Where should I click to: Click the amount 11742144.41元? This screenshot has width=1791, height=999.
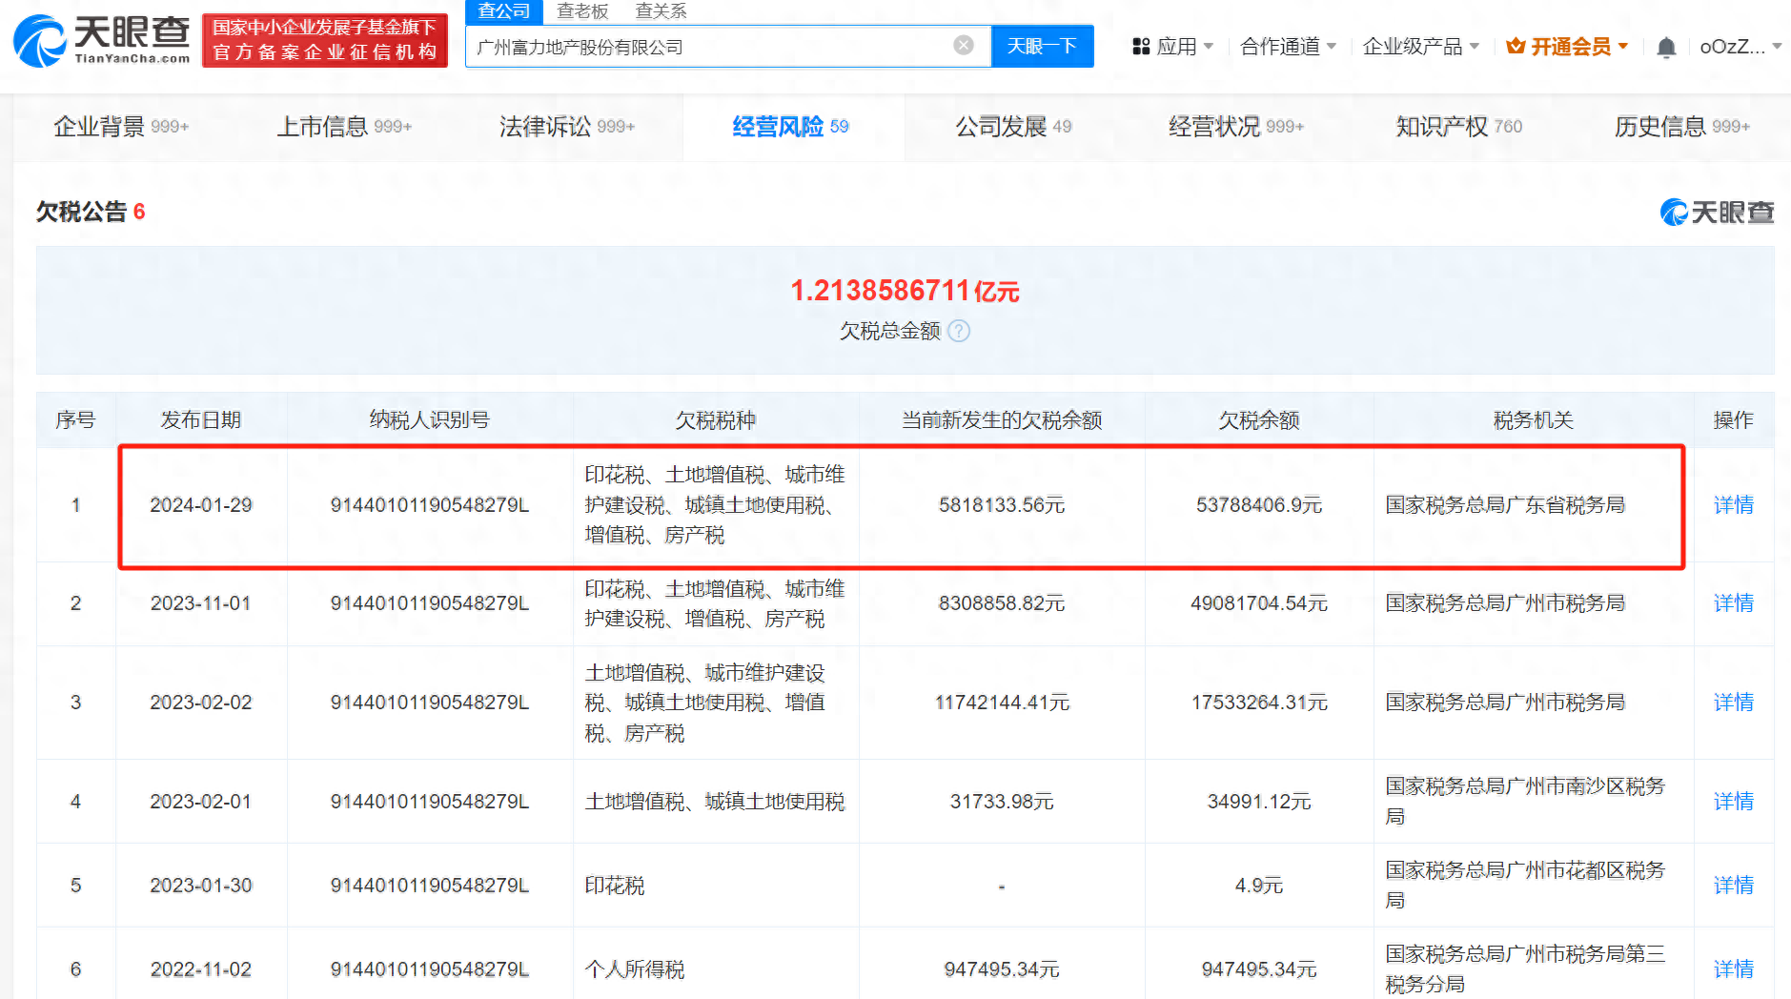1002,703
